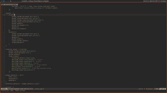Click the git branch name in the statusline
This screenshot has height=93, width=167.
point(15,89)
